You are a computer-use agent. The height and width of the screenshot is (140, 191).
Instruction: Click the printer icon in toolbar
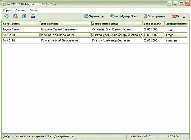[33, 16]
